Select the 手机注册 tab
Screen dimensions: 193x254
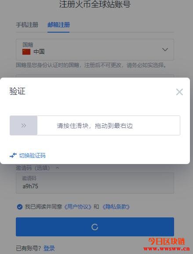(27, 25)
